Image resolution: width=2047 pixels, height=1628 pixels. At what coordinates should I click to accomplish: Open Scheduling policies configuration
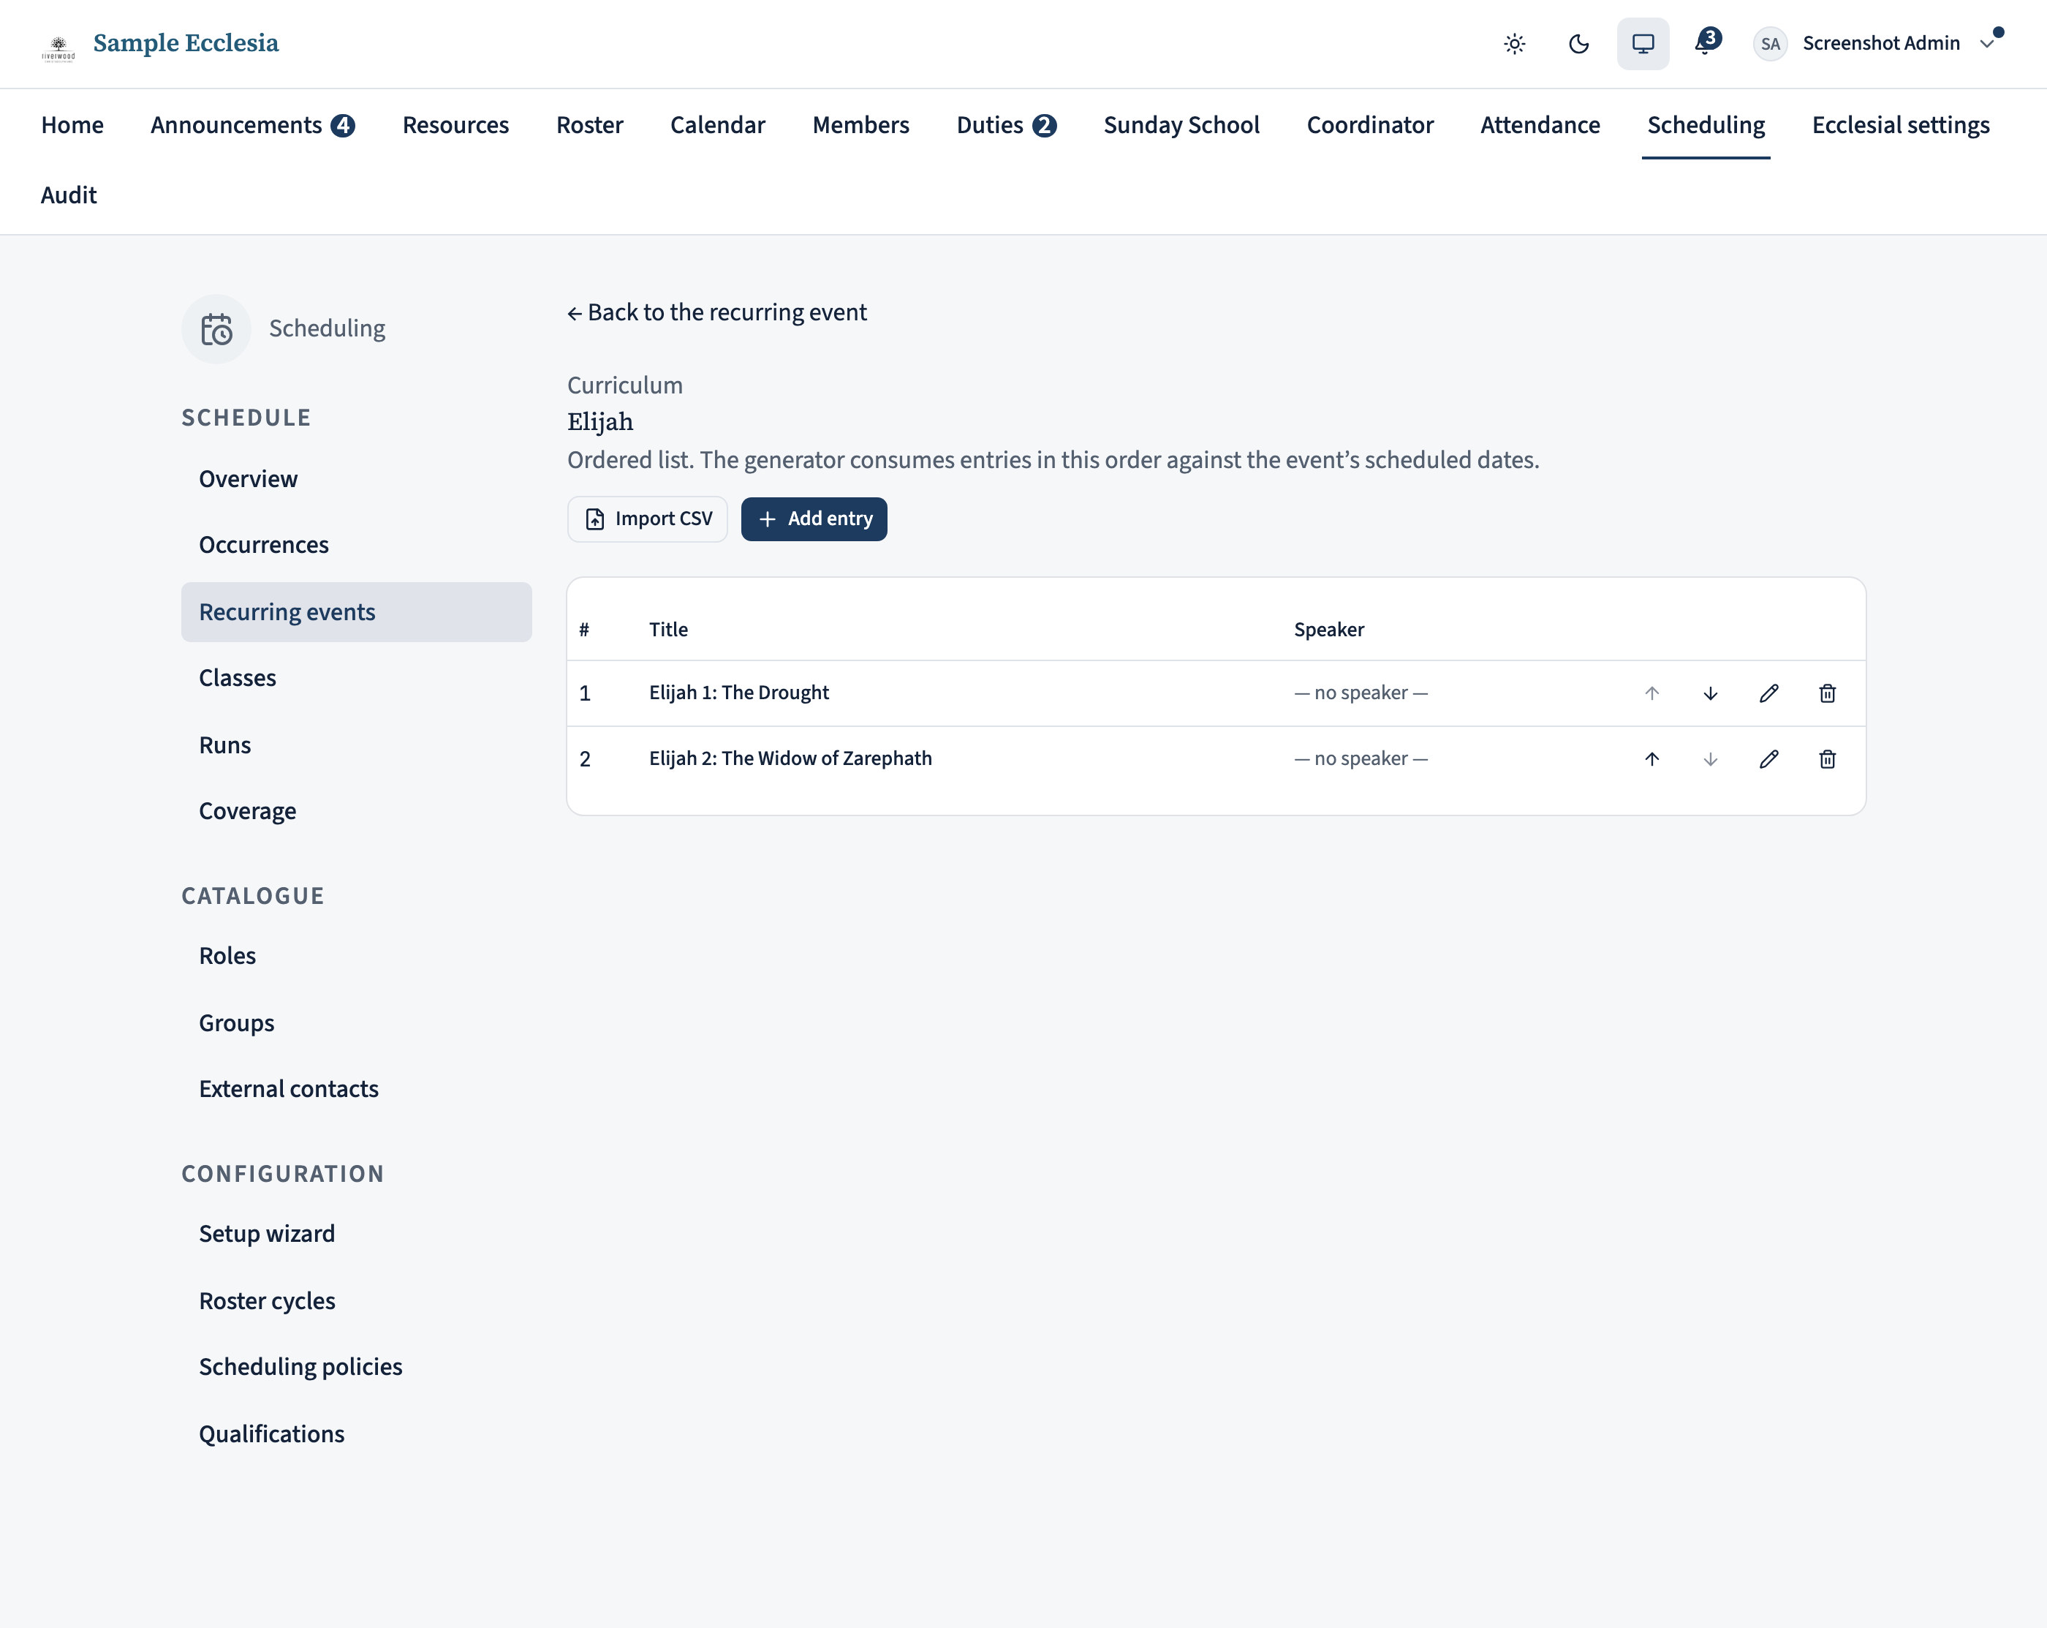click(x=356, y=1367)
